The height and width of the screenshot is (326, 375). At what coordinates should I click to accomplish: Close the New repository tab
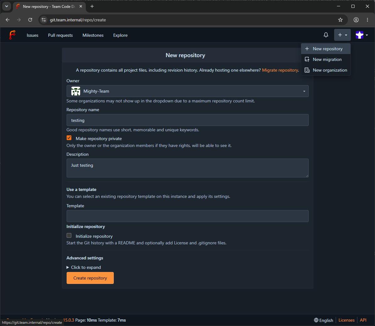81,7
